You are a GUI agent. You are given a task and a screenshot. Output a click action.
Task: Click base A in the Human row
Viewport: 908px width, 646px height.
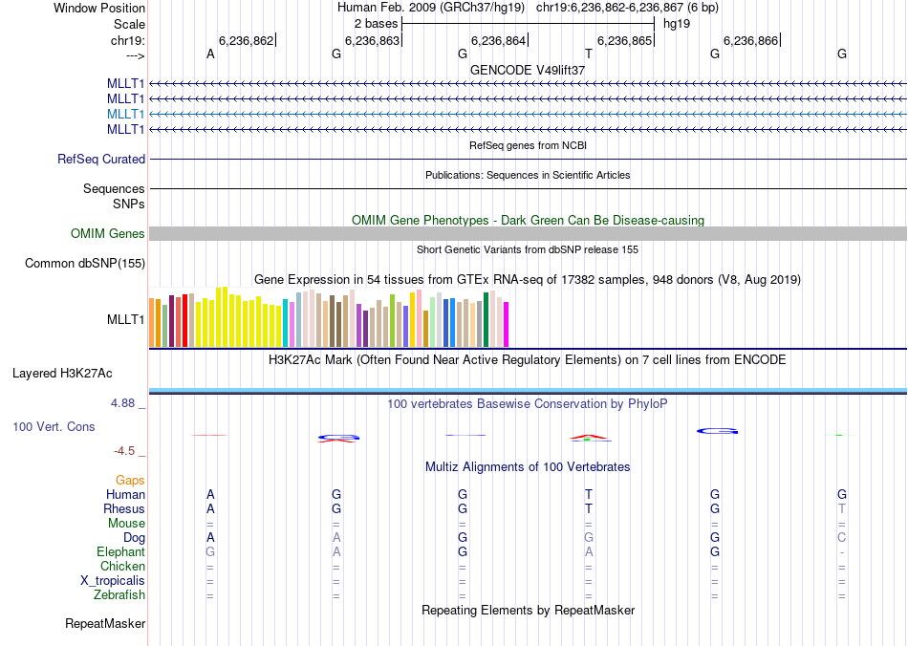click(x=210, y=494)
